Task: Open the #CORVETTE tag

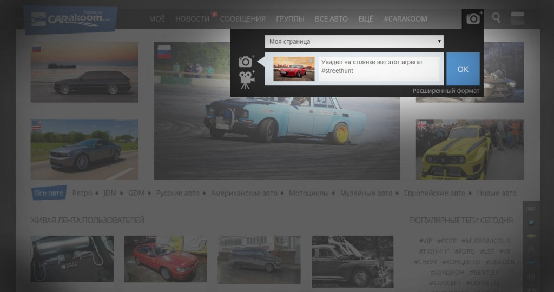Action: [x=483, y=283]
